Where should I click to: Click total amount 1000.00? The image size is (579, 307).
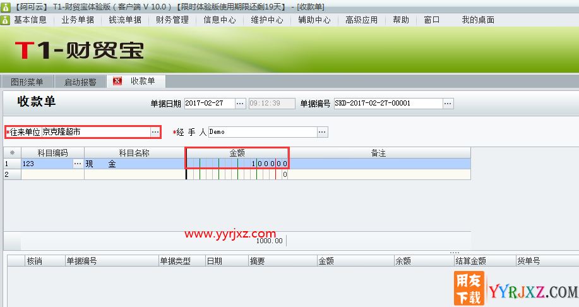[269, 241]
